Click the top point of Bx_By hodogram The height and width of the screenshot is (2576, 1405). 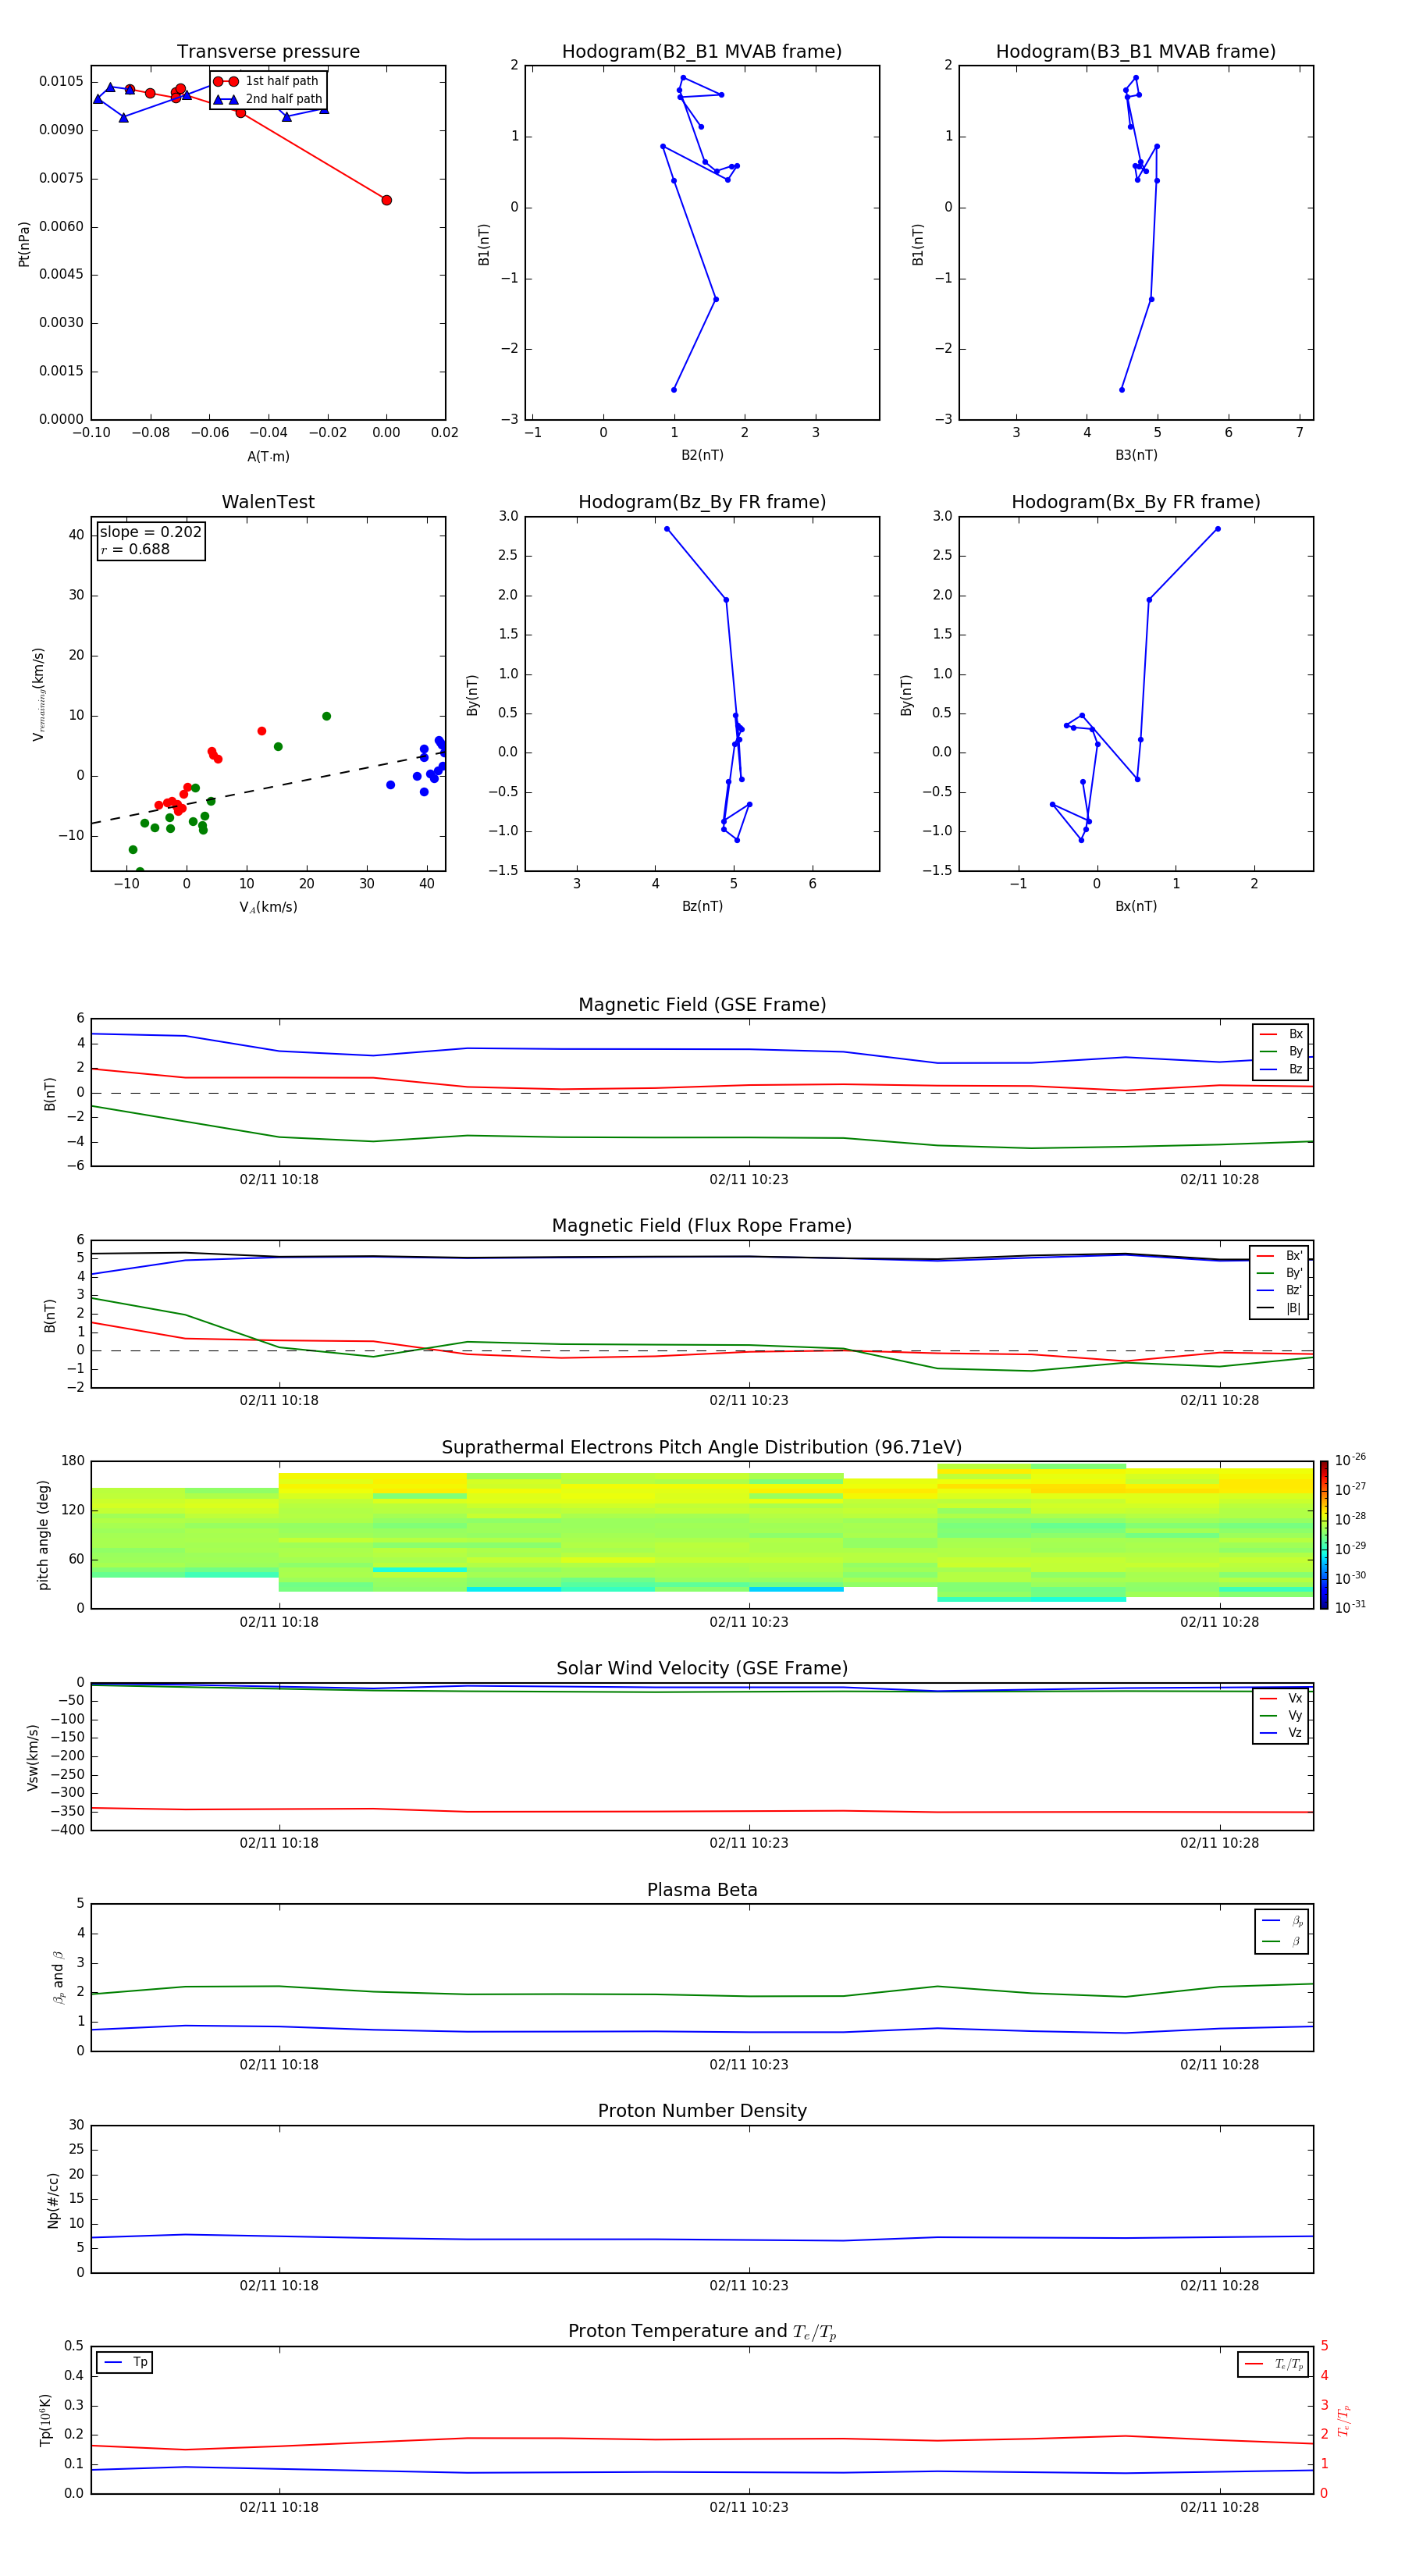pyautogui.click(x=1217, y=529)
